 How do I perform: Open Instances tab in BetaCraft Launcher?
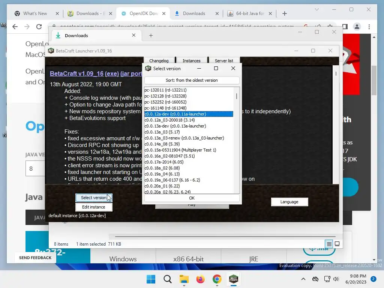[x=192, y=60]
